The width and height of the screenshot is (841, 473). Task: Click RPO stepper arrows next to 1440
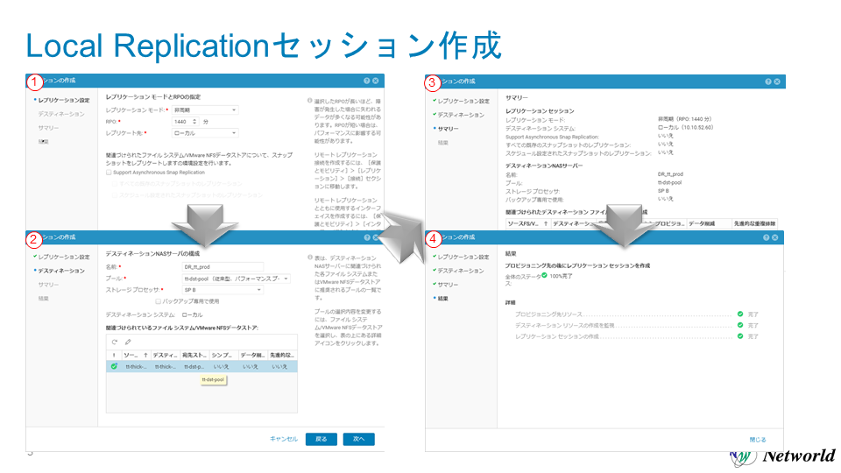pos(194,122)
